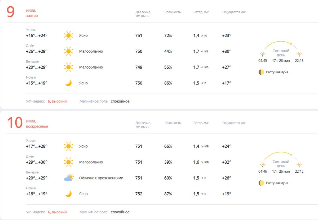Click 'Облачно с прояснениями' condition text

(101, 178)
